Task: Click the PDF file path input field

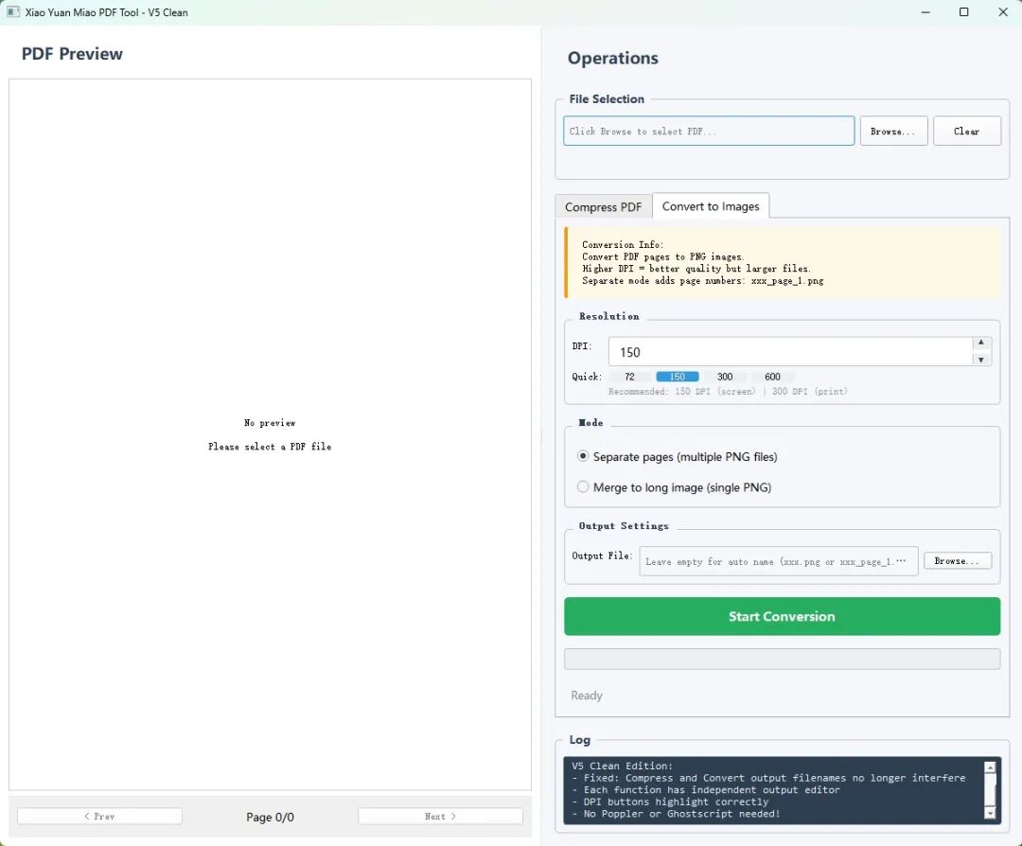Action: [709, 131]
